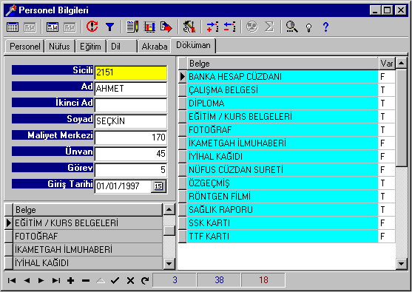Select İYİHAL KAĞIDI in lower-left list
This screenshot has height=292, width=412.
[88, 263]
